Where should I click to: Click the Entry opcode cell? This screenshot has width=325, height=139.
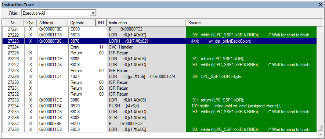click(75, 47)
